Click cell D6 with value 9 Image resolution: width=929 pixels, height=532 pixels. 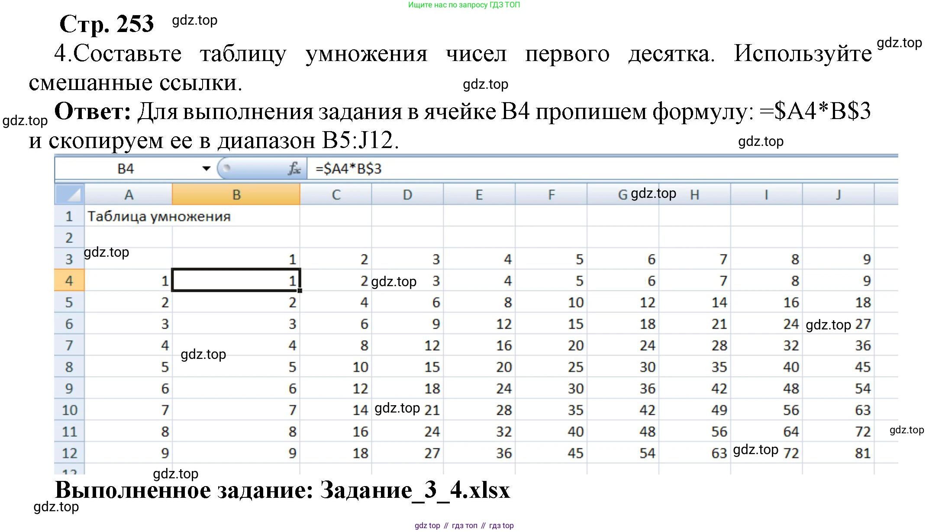tap(407, 324)
